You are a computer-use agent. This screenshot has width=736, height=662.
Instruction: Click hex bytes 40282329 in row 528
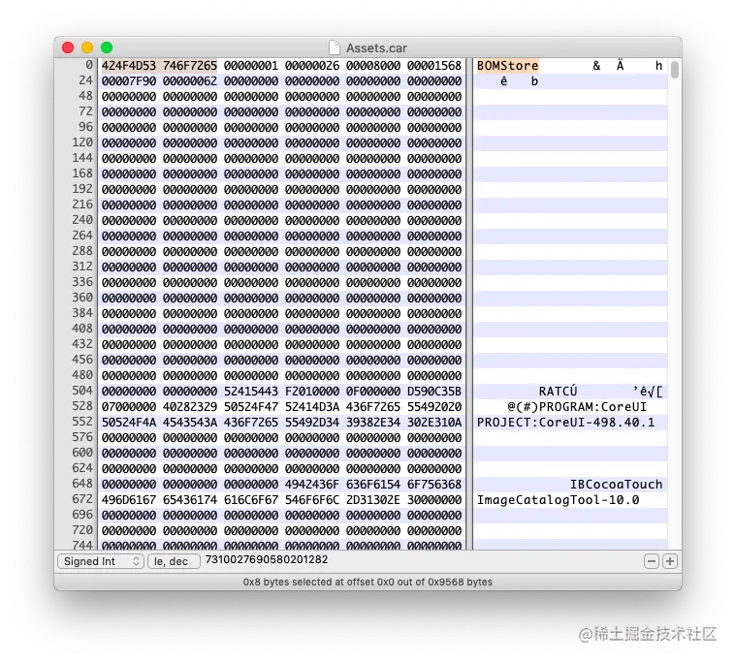coord(190,407)
